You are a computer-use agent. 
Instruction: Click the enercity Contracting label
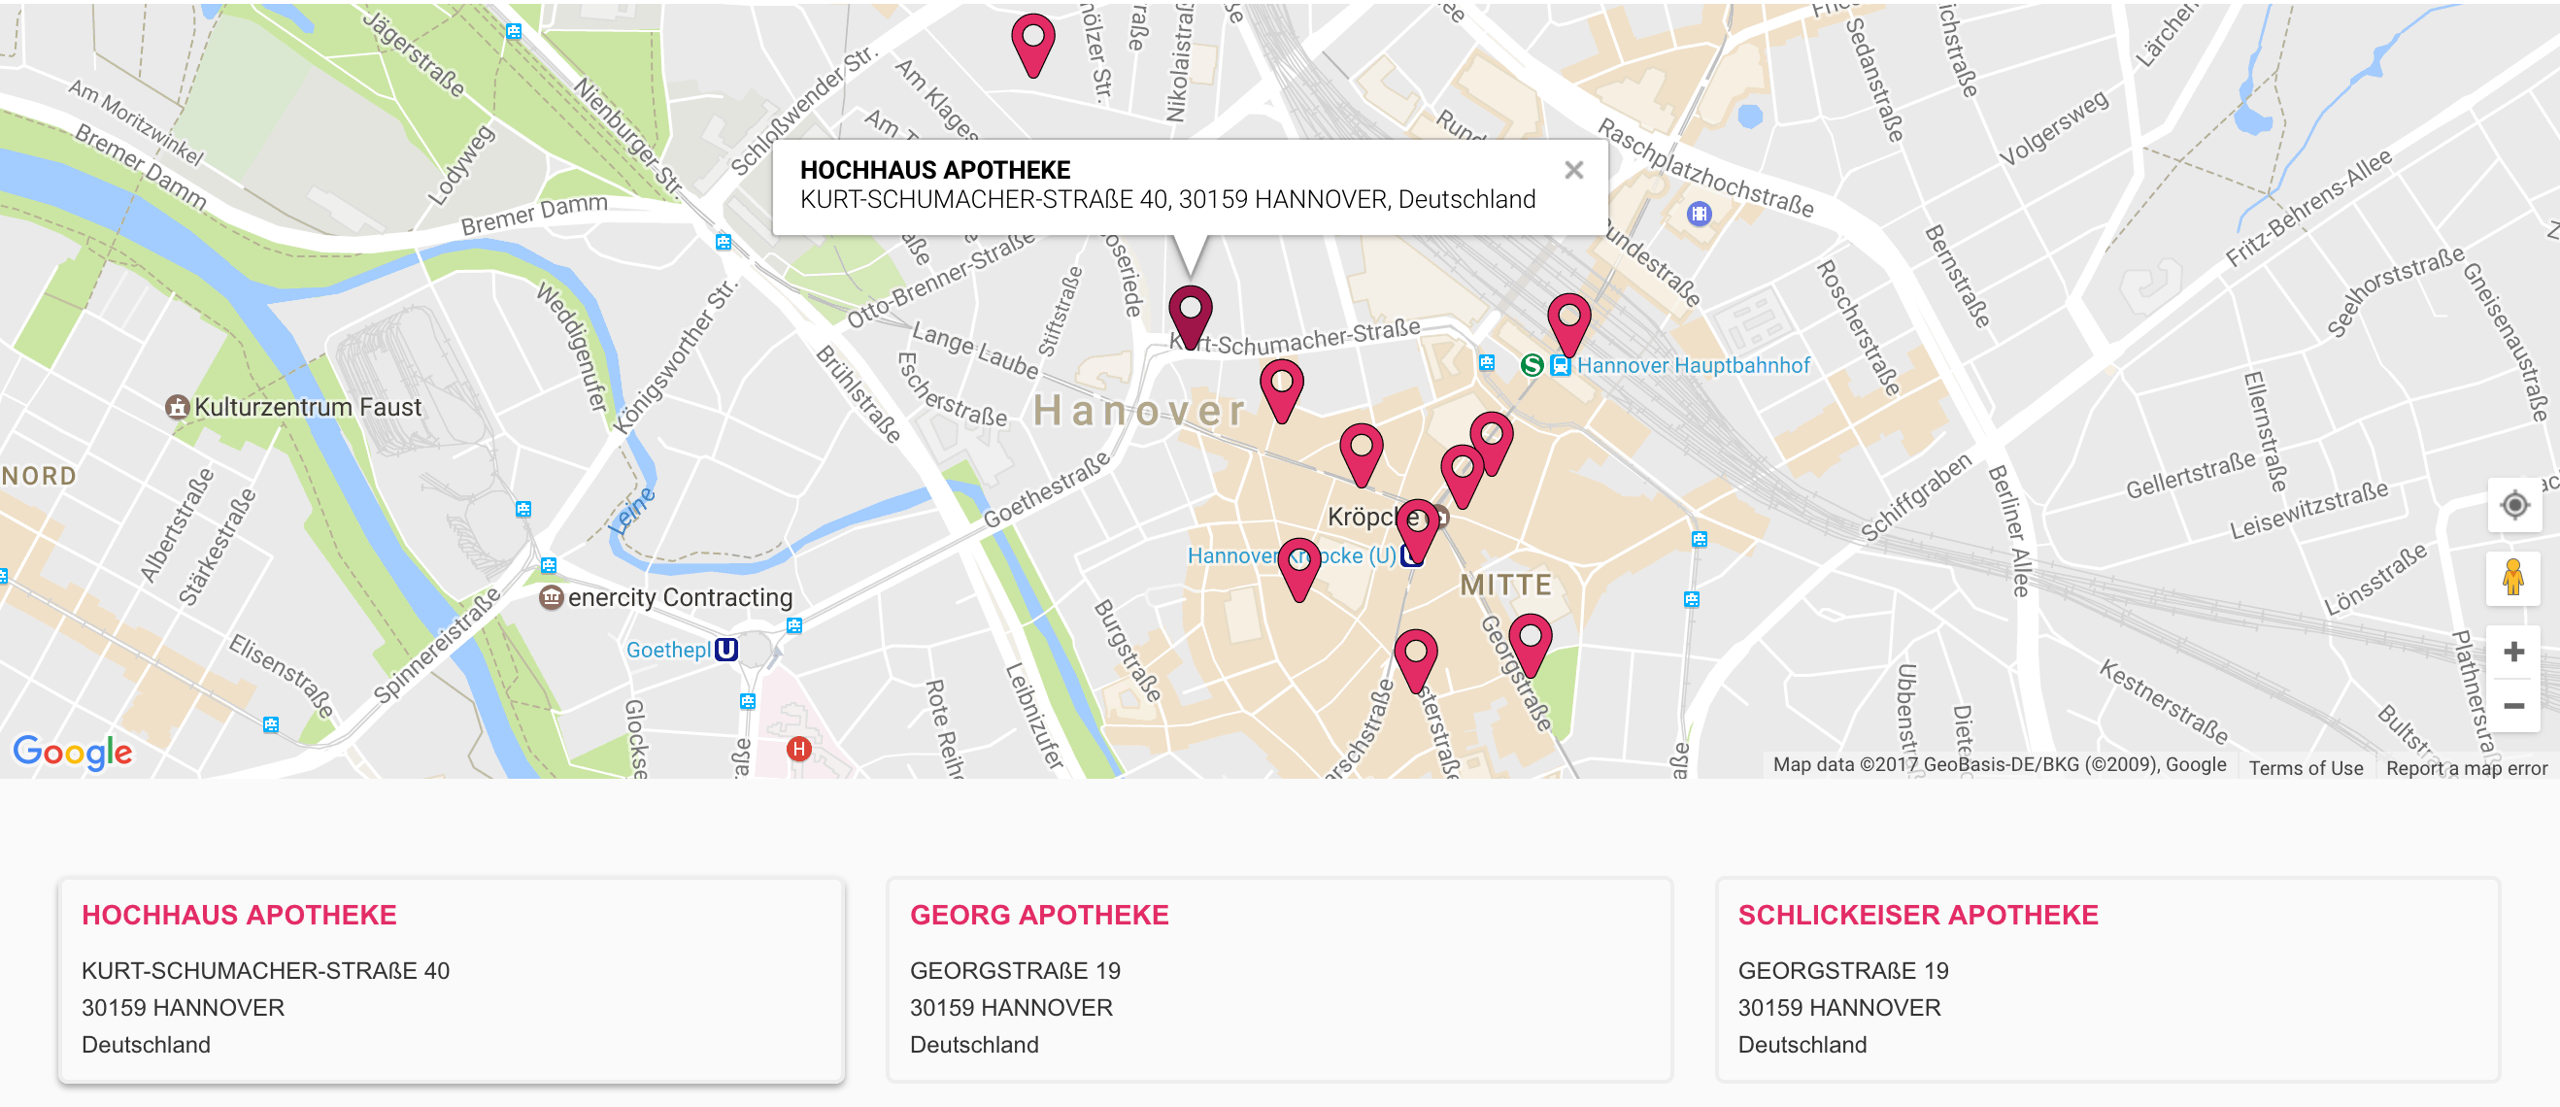(681, 597)
